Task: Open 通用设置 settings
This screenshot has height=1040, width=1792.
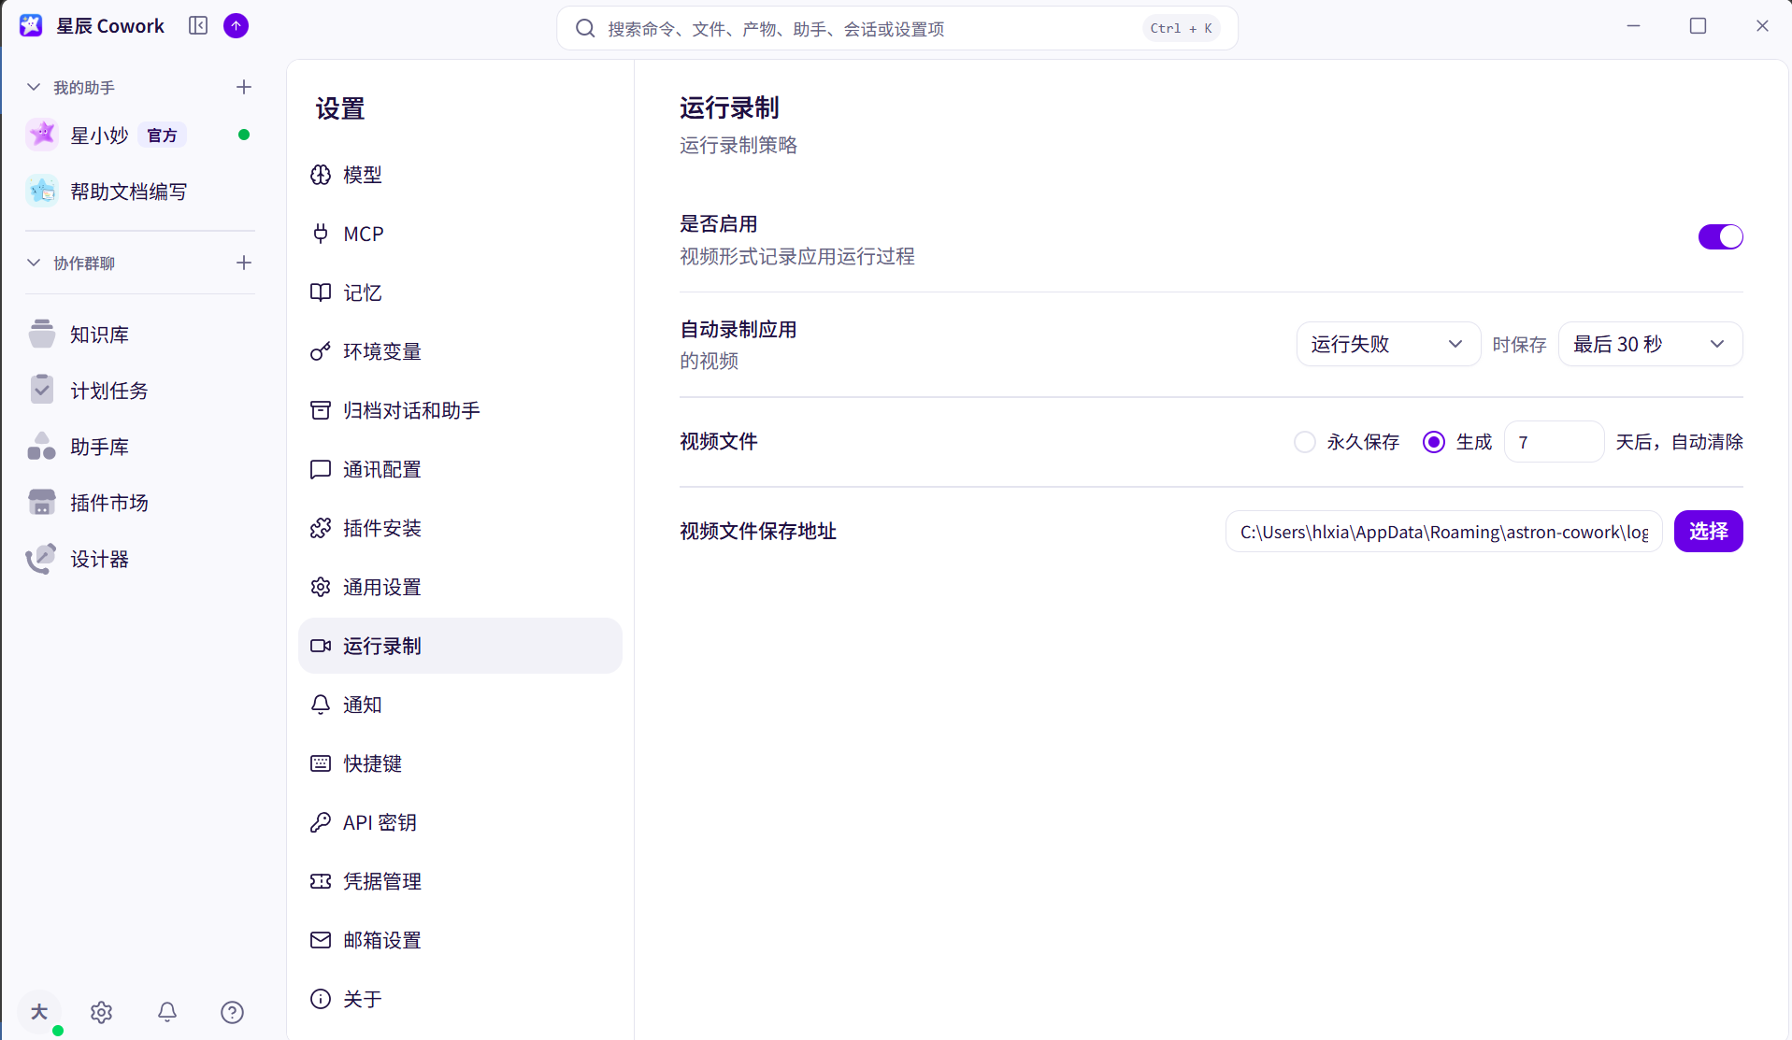Action: point(460,587)
